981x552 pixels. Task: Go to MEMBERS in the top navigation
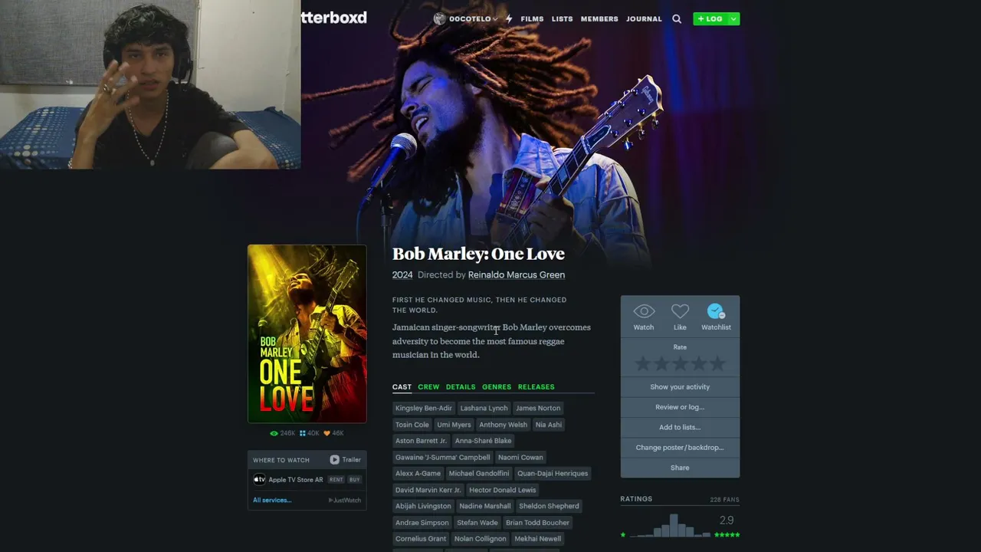coord(599,19)
